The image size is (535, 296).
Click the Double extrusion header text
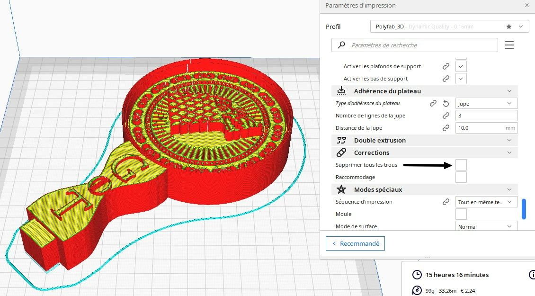point(380,140)
